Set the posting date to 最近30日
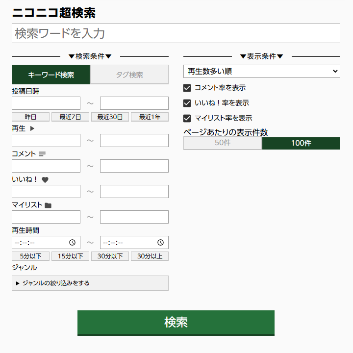Image resolution: width=353 pixels, height=353 pixels. [110, 117]
